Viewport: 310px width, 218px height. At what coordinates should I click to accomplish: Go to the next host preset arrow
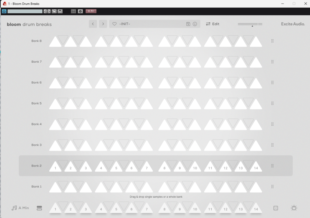pos(49,11)
